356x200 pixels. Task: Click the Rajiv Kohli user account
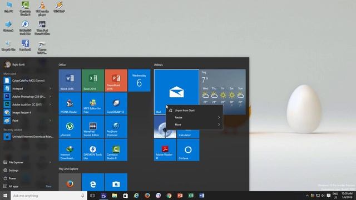click(15, 64)
